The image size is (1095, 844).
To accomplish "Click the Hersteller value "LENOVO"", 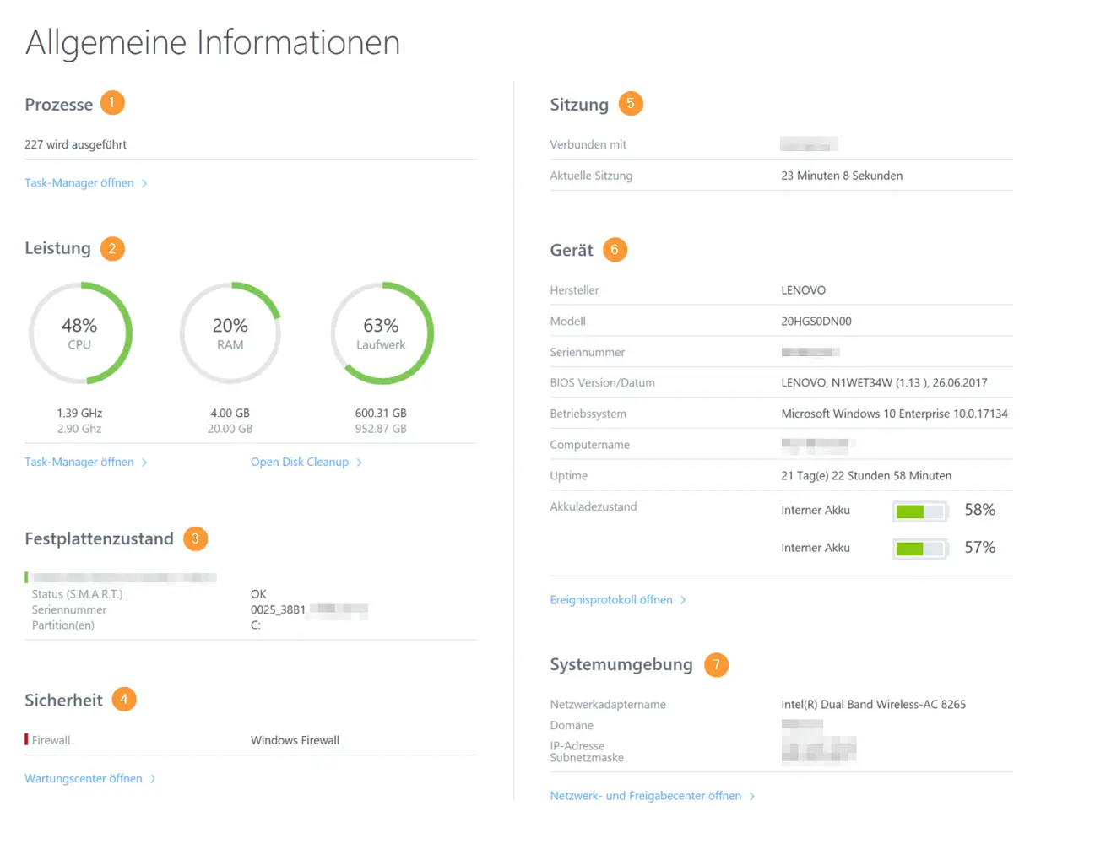I will tap(804, 290).
